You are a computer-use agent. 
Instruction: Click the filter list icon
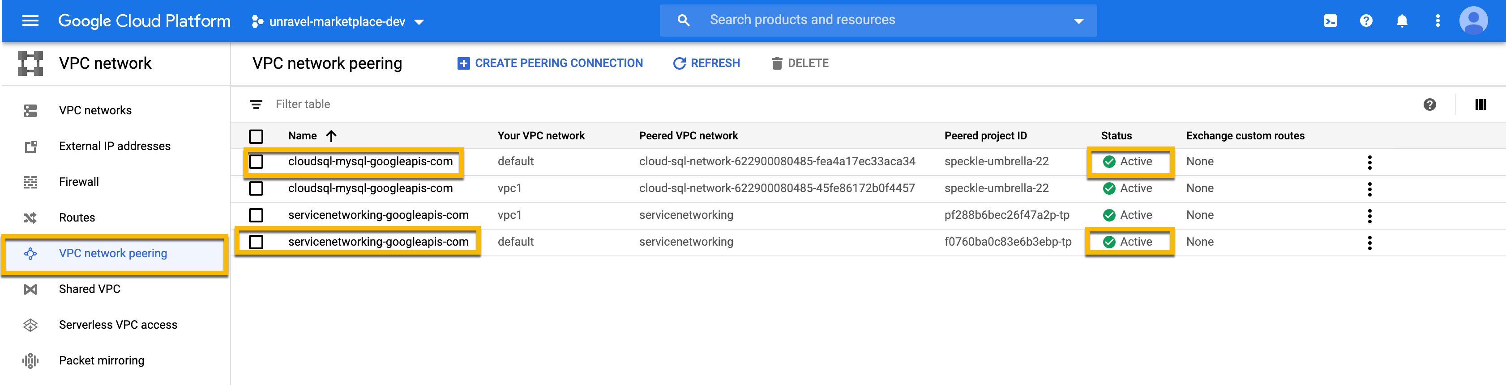[256, 105]
